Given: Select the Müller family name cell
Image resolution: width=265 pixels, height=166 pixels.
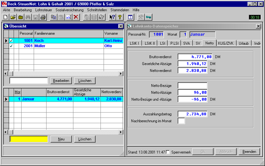Looking at the screenshot, I should tap(69, 46).
